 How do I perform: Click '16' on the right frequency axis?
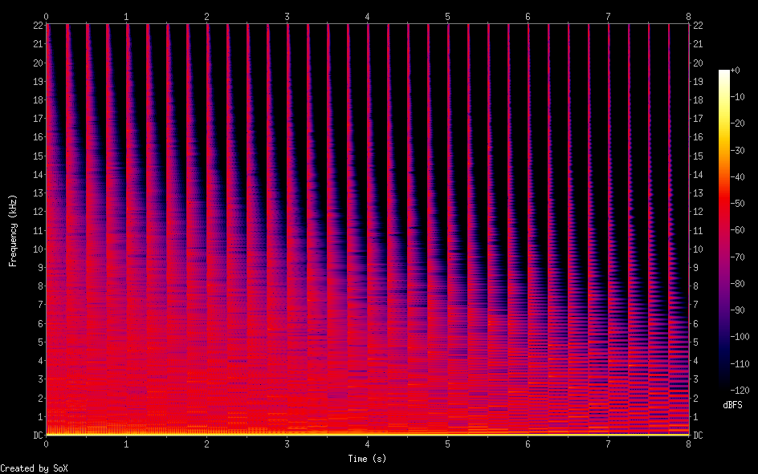coord(698,137)
